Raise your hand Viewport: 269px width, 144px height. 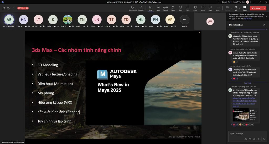[x=173, y=8]
